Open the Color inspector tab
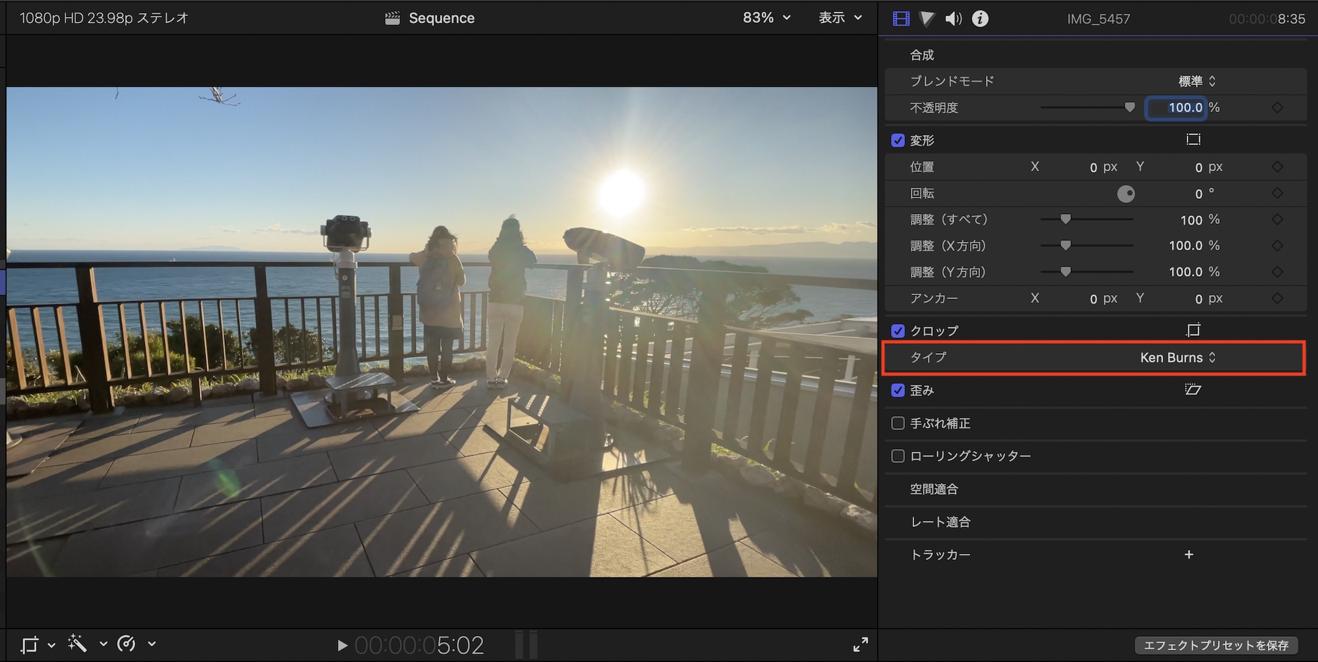The height and width of the screenshot is (662, 1318). coord(927,18)
